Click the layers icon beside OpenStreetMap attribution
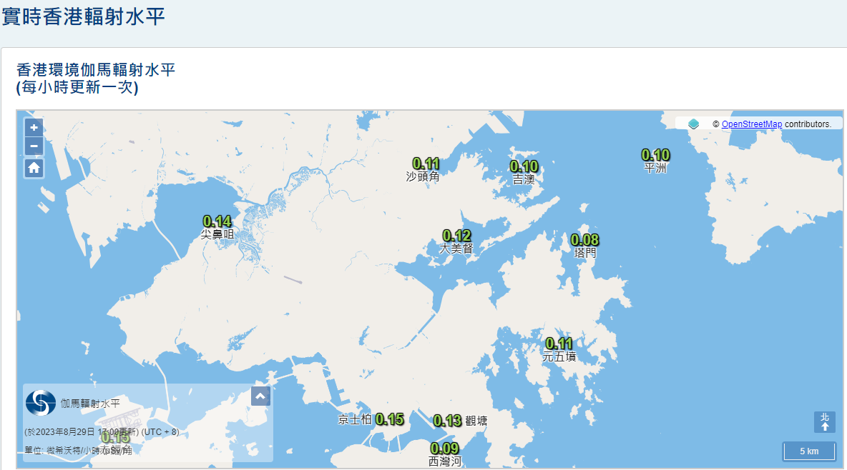 pyautogui.click(x=693, y=124)
